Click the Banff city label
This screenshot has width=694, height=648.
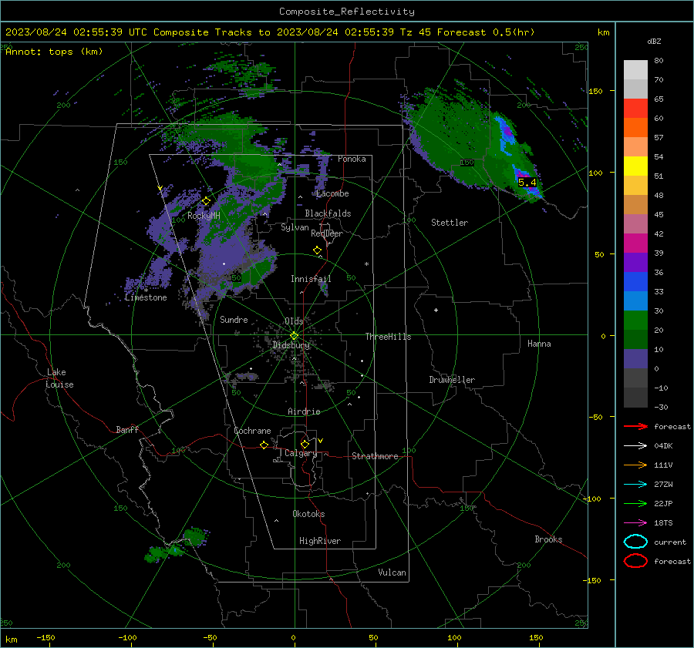coord(127,430)
